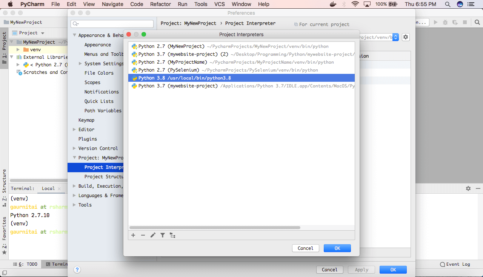Expand the venv folder in project tree
This screenshot has height=277, width=483.
18,49
